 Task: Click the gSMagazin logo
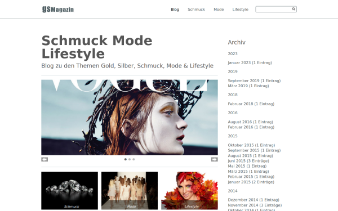coord(58,9)
